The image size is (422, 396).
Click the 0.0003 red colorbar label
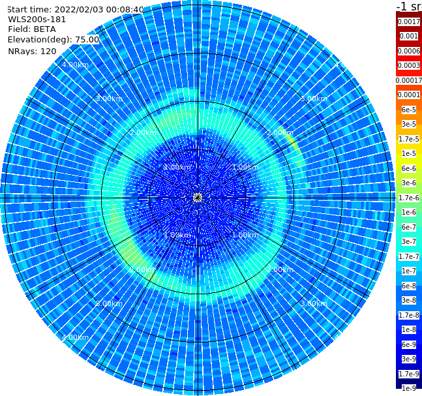tap(409, 65)
